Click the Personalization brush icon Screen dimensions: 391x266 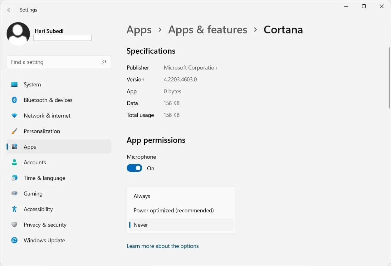point(14,131)
